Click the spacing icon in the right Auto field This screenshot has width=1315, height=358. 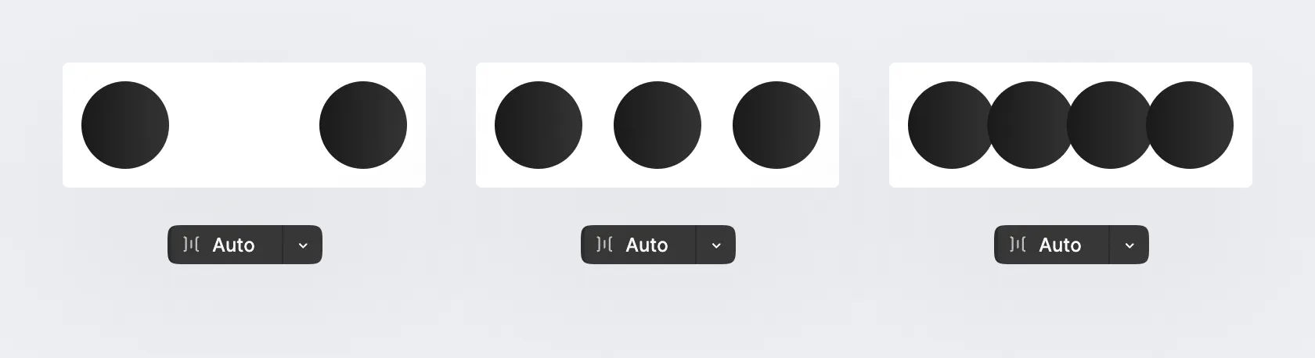click(1018, 245)
